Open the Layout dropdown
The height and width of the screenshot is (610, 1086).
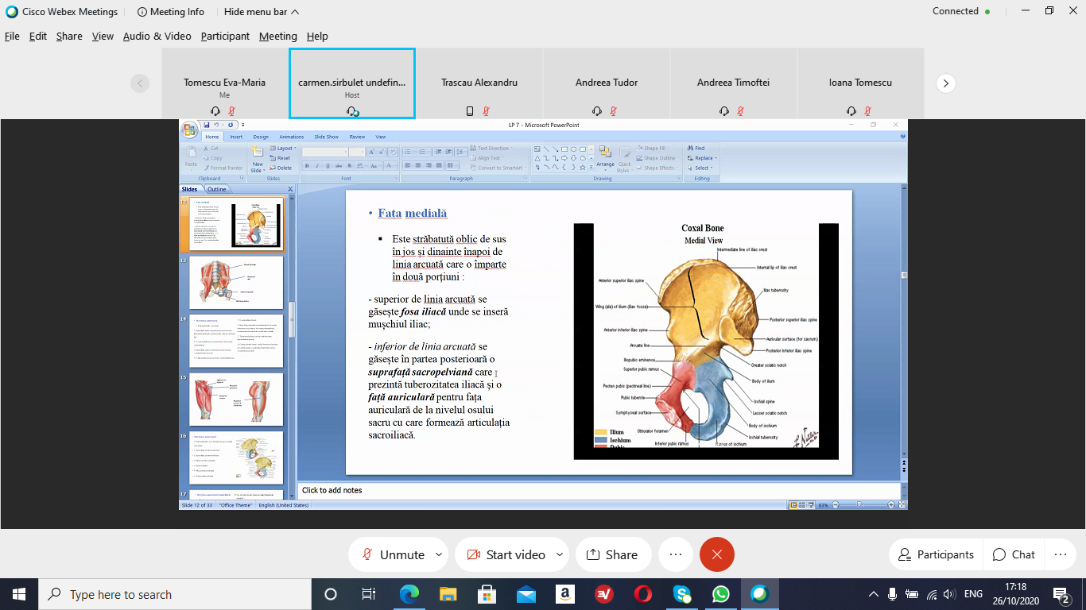coord(282,149)
